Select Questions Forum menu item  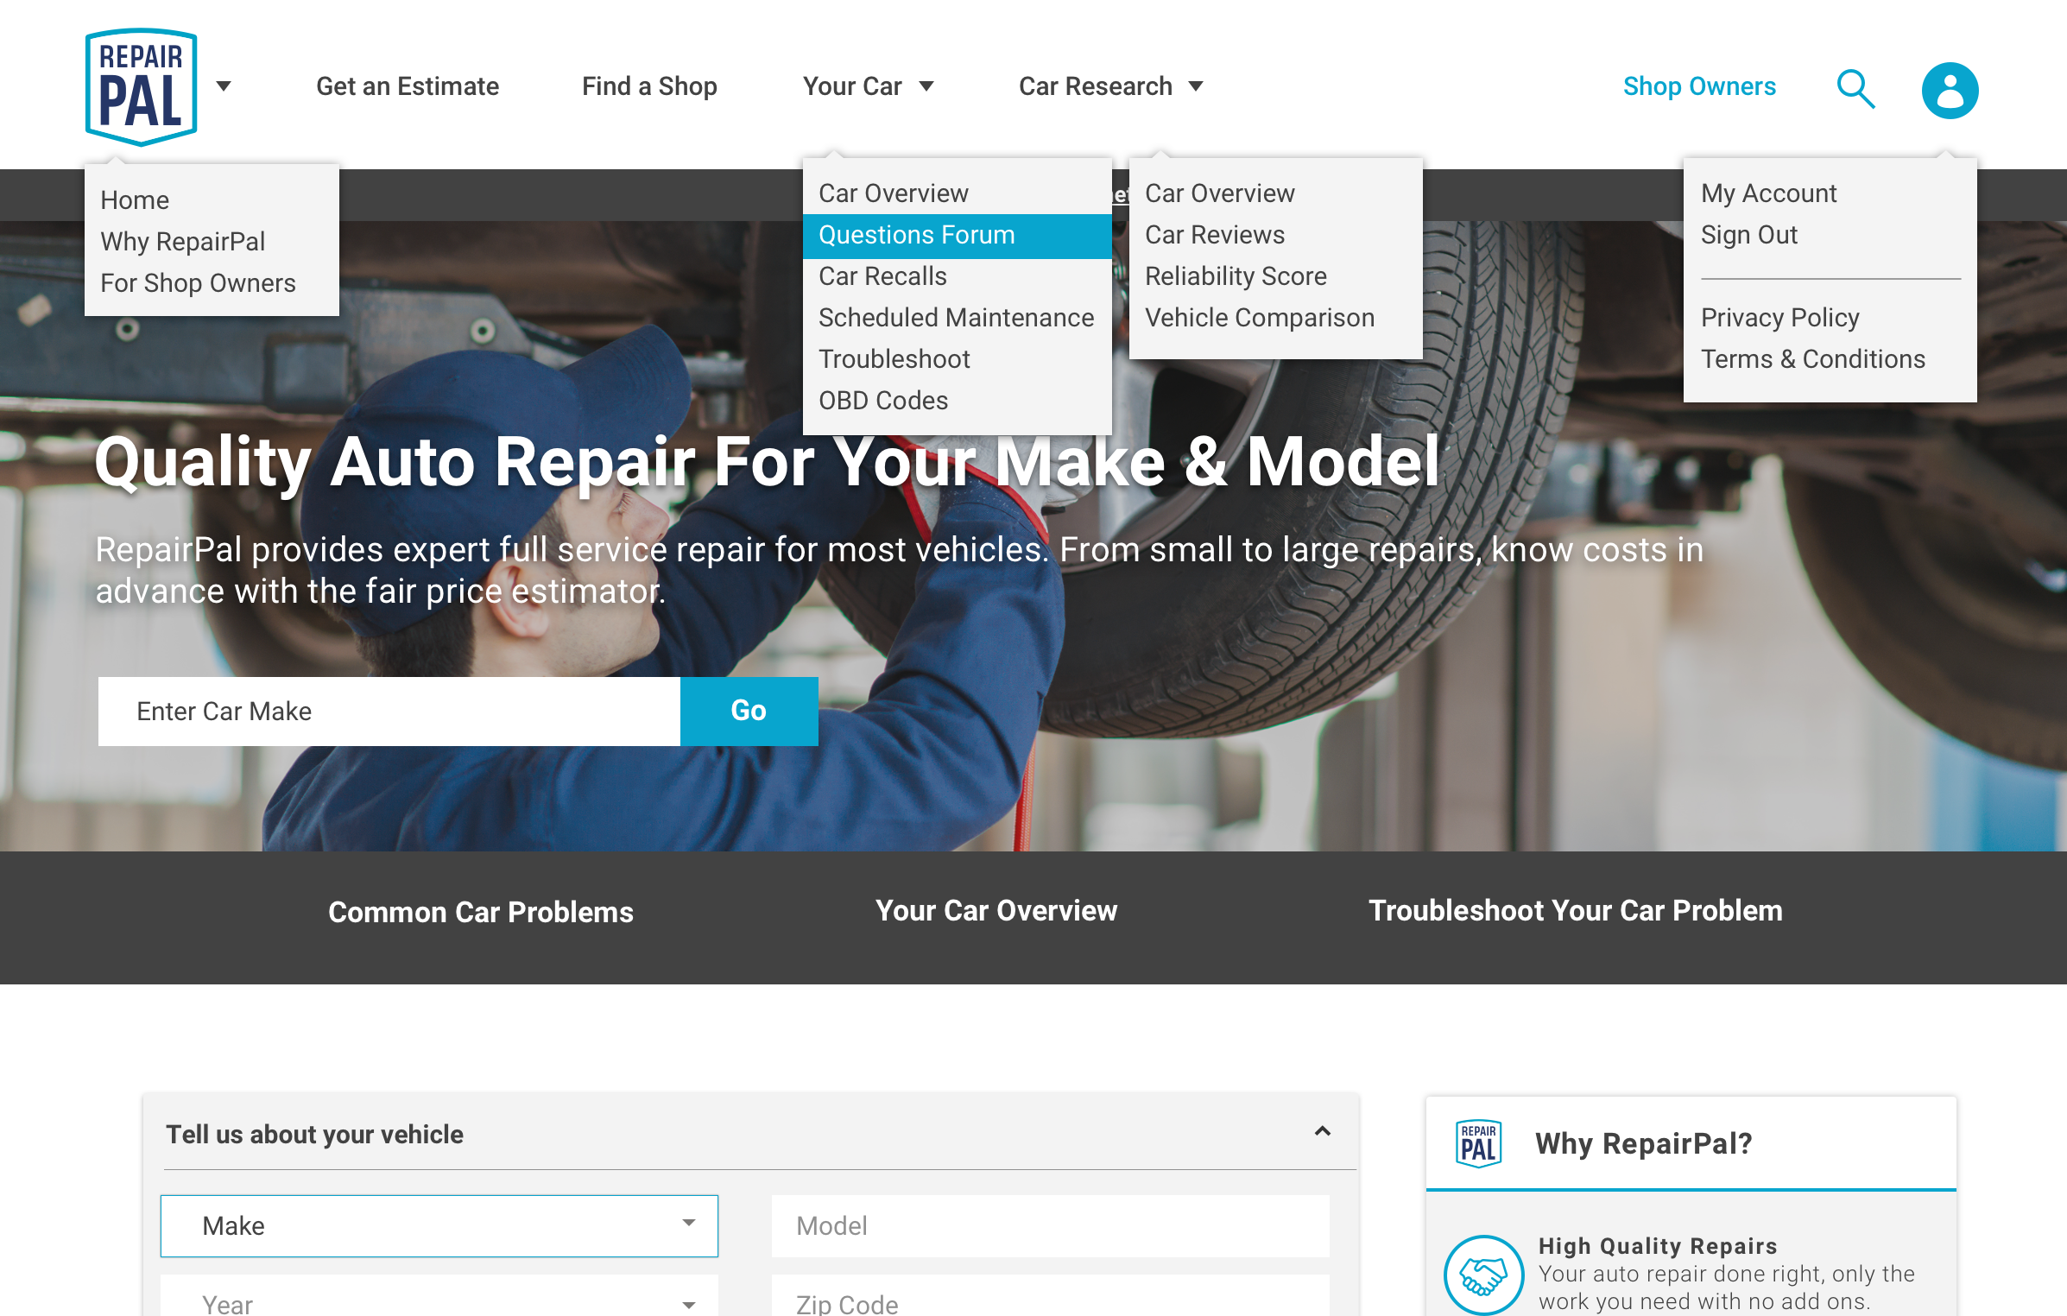coord(916,235)
